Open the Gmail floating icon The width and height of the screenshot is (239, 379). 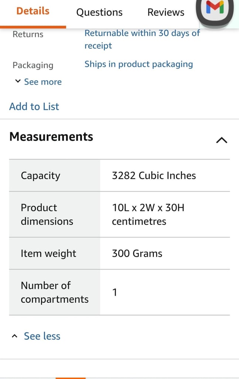(x=215, y=11)
